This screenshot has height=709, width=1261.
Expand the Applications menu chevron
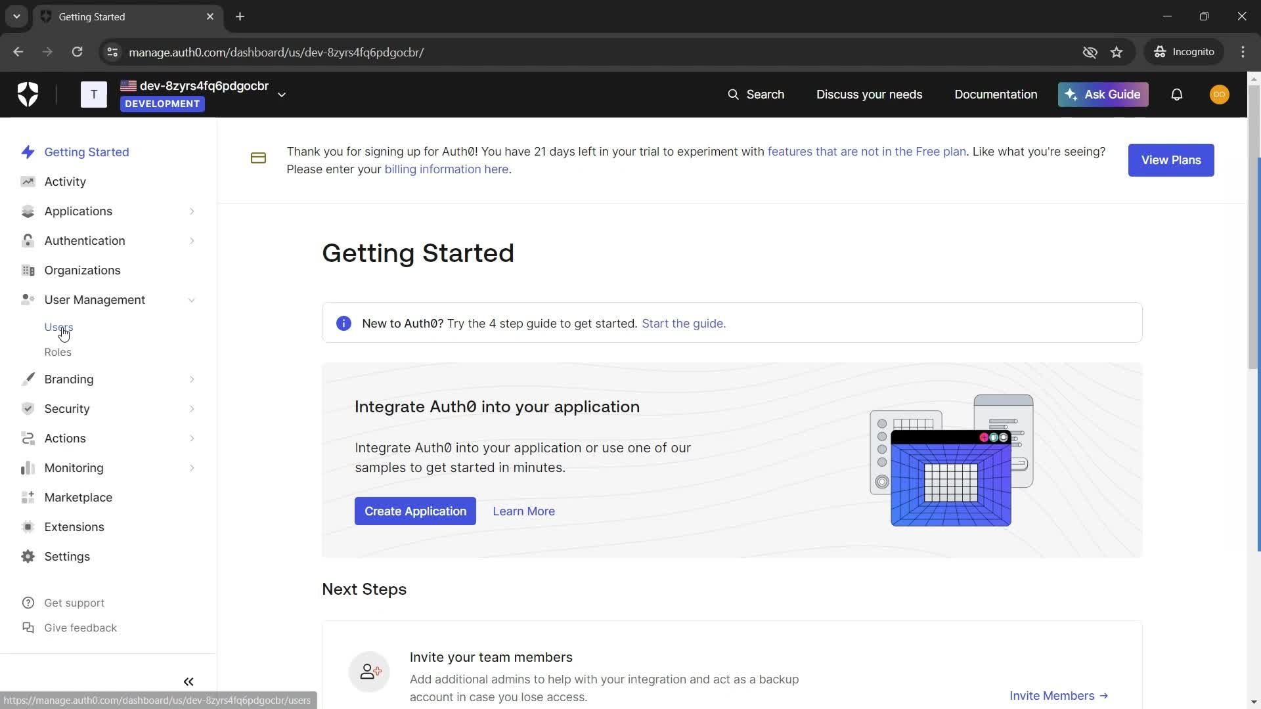point(192,211)
